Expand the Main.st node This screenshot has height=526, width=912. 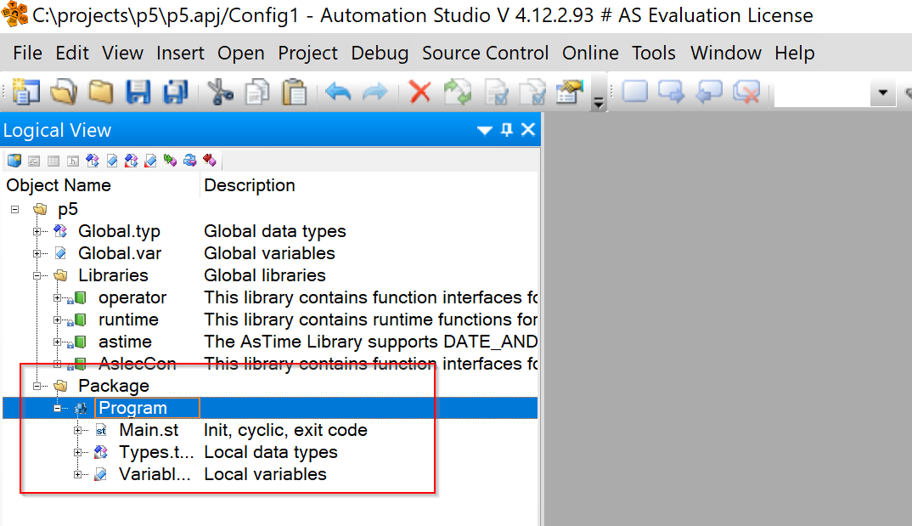(x=77, y=431)
